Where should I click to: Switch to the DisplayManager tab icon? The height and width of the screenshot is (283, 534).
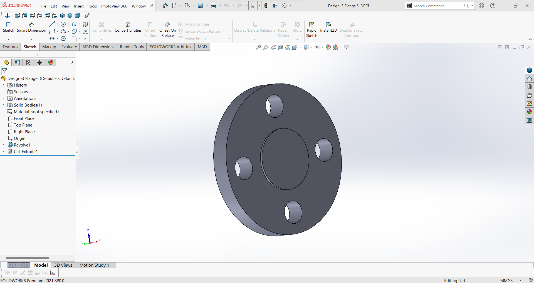click(x=51, y=62)
